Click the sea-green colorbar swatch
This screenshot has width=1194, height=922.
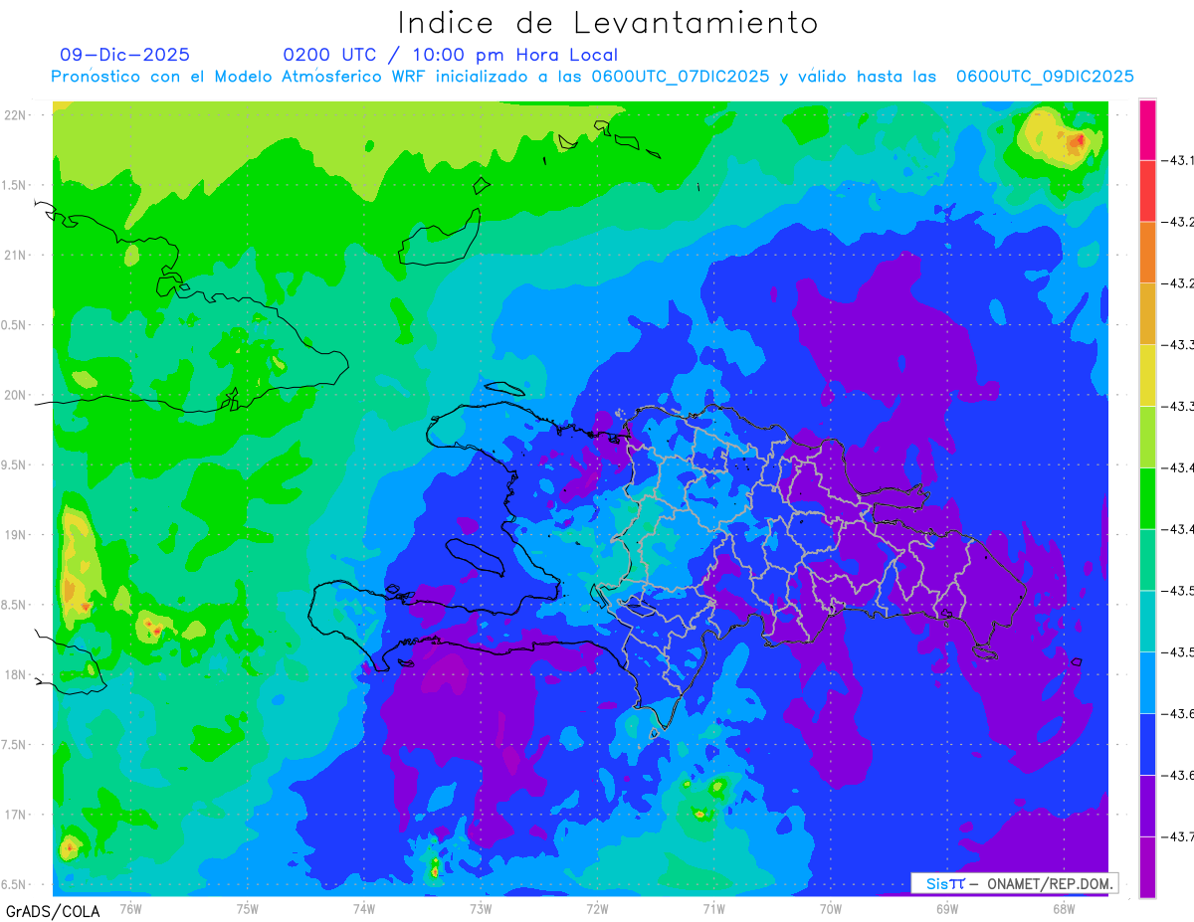coord(1147,560)
